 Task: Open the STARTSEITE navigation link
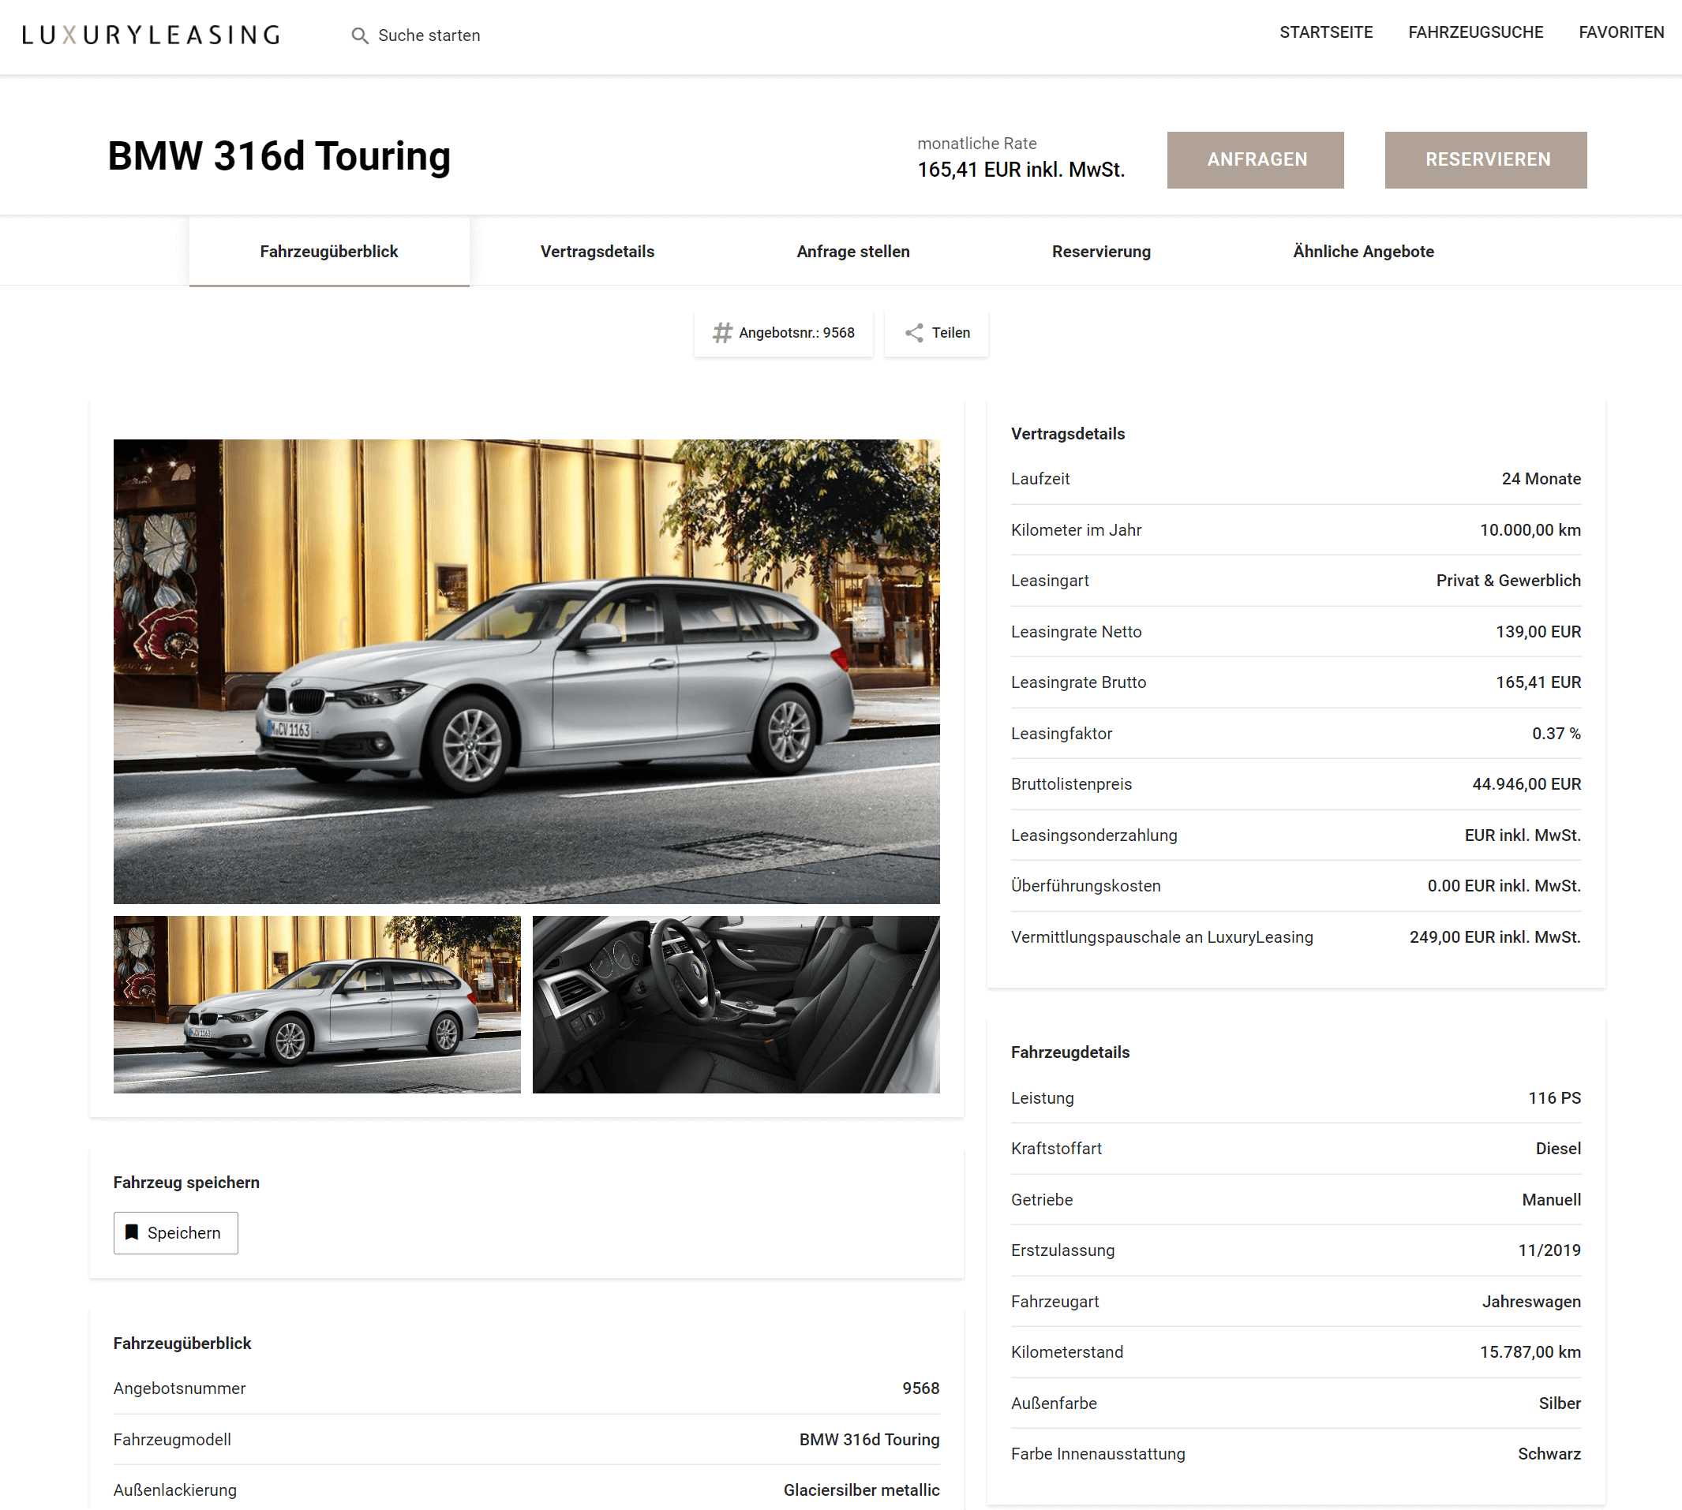point(1326,32)
